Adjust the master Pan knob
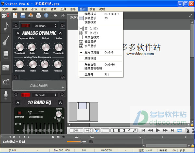This screenshot has height=153, width=195. coord(91,141)
